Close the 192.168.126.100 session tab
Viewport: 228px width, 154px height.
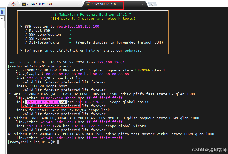click(142, 4)
